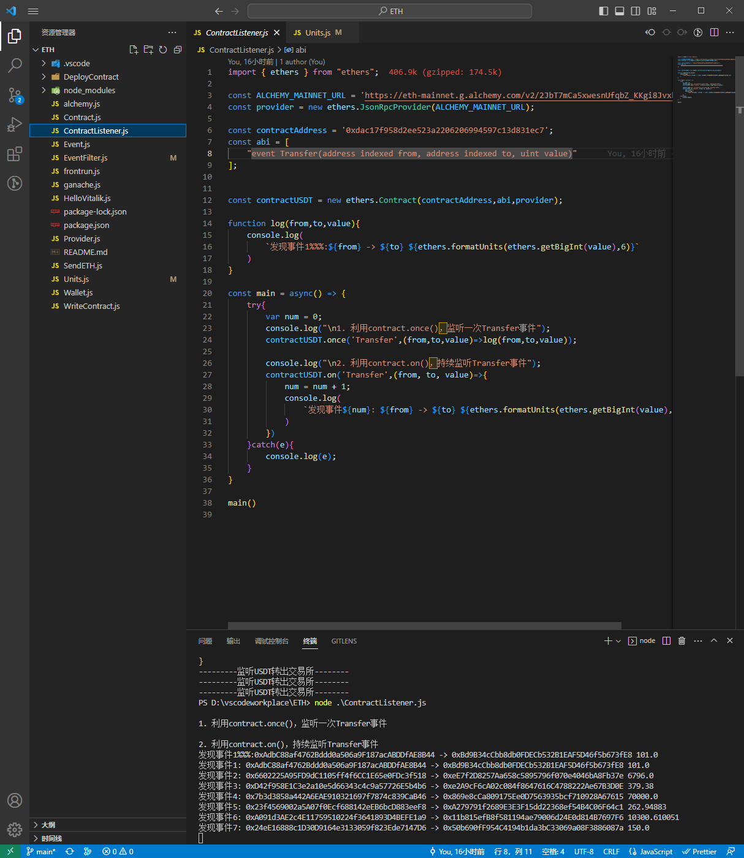Image resolution: width=744 pixels, height=858 pixels.
Task: Open explorer panel more actions ellipsis
Action: coord(172,32)
